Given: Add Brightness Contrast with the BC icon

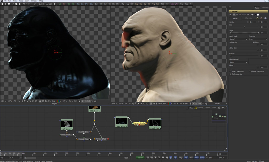Looking at the screenshot, I should point(101,4).
